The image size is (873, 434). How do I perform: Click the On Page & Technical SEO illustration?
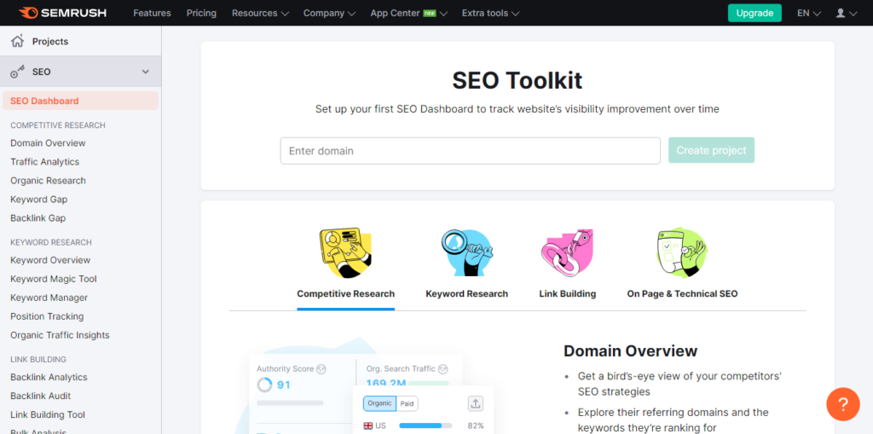(682, 252)
